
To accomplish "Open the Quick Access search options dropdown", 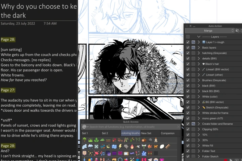I will pos(85,127).
